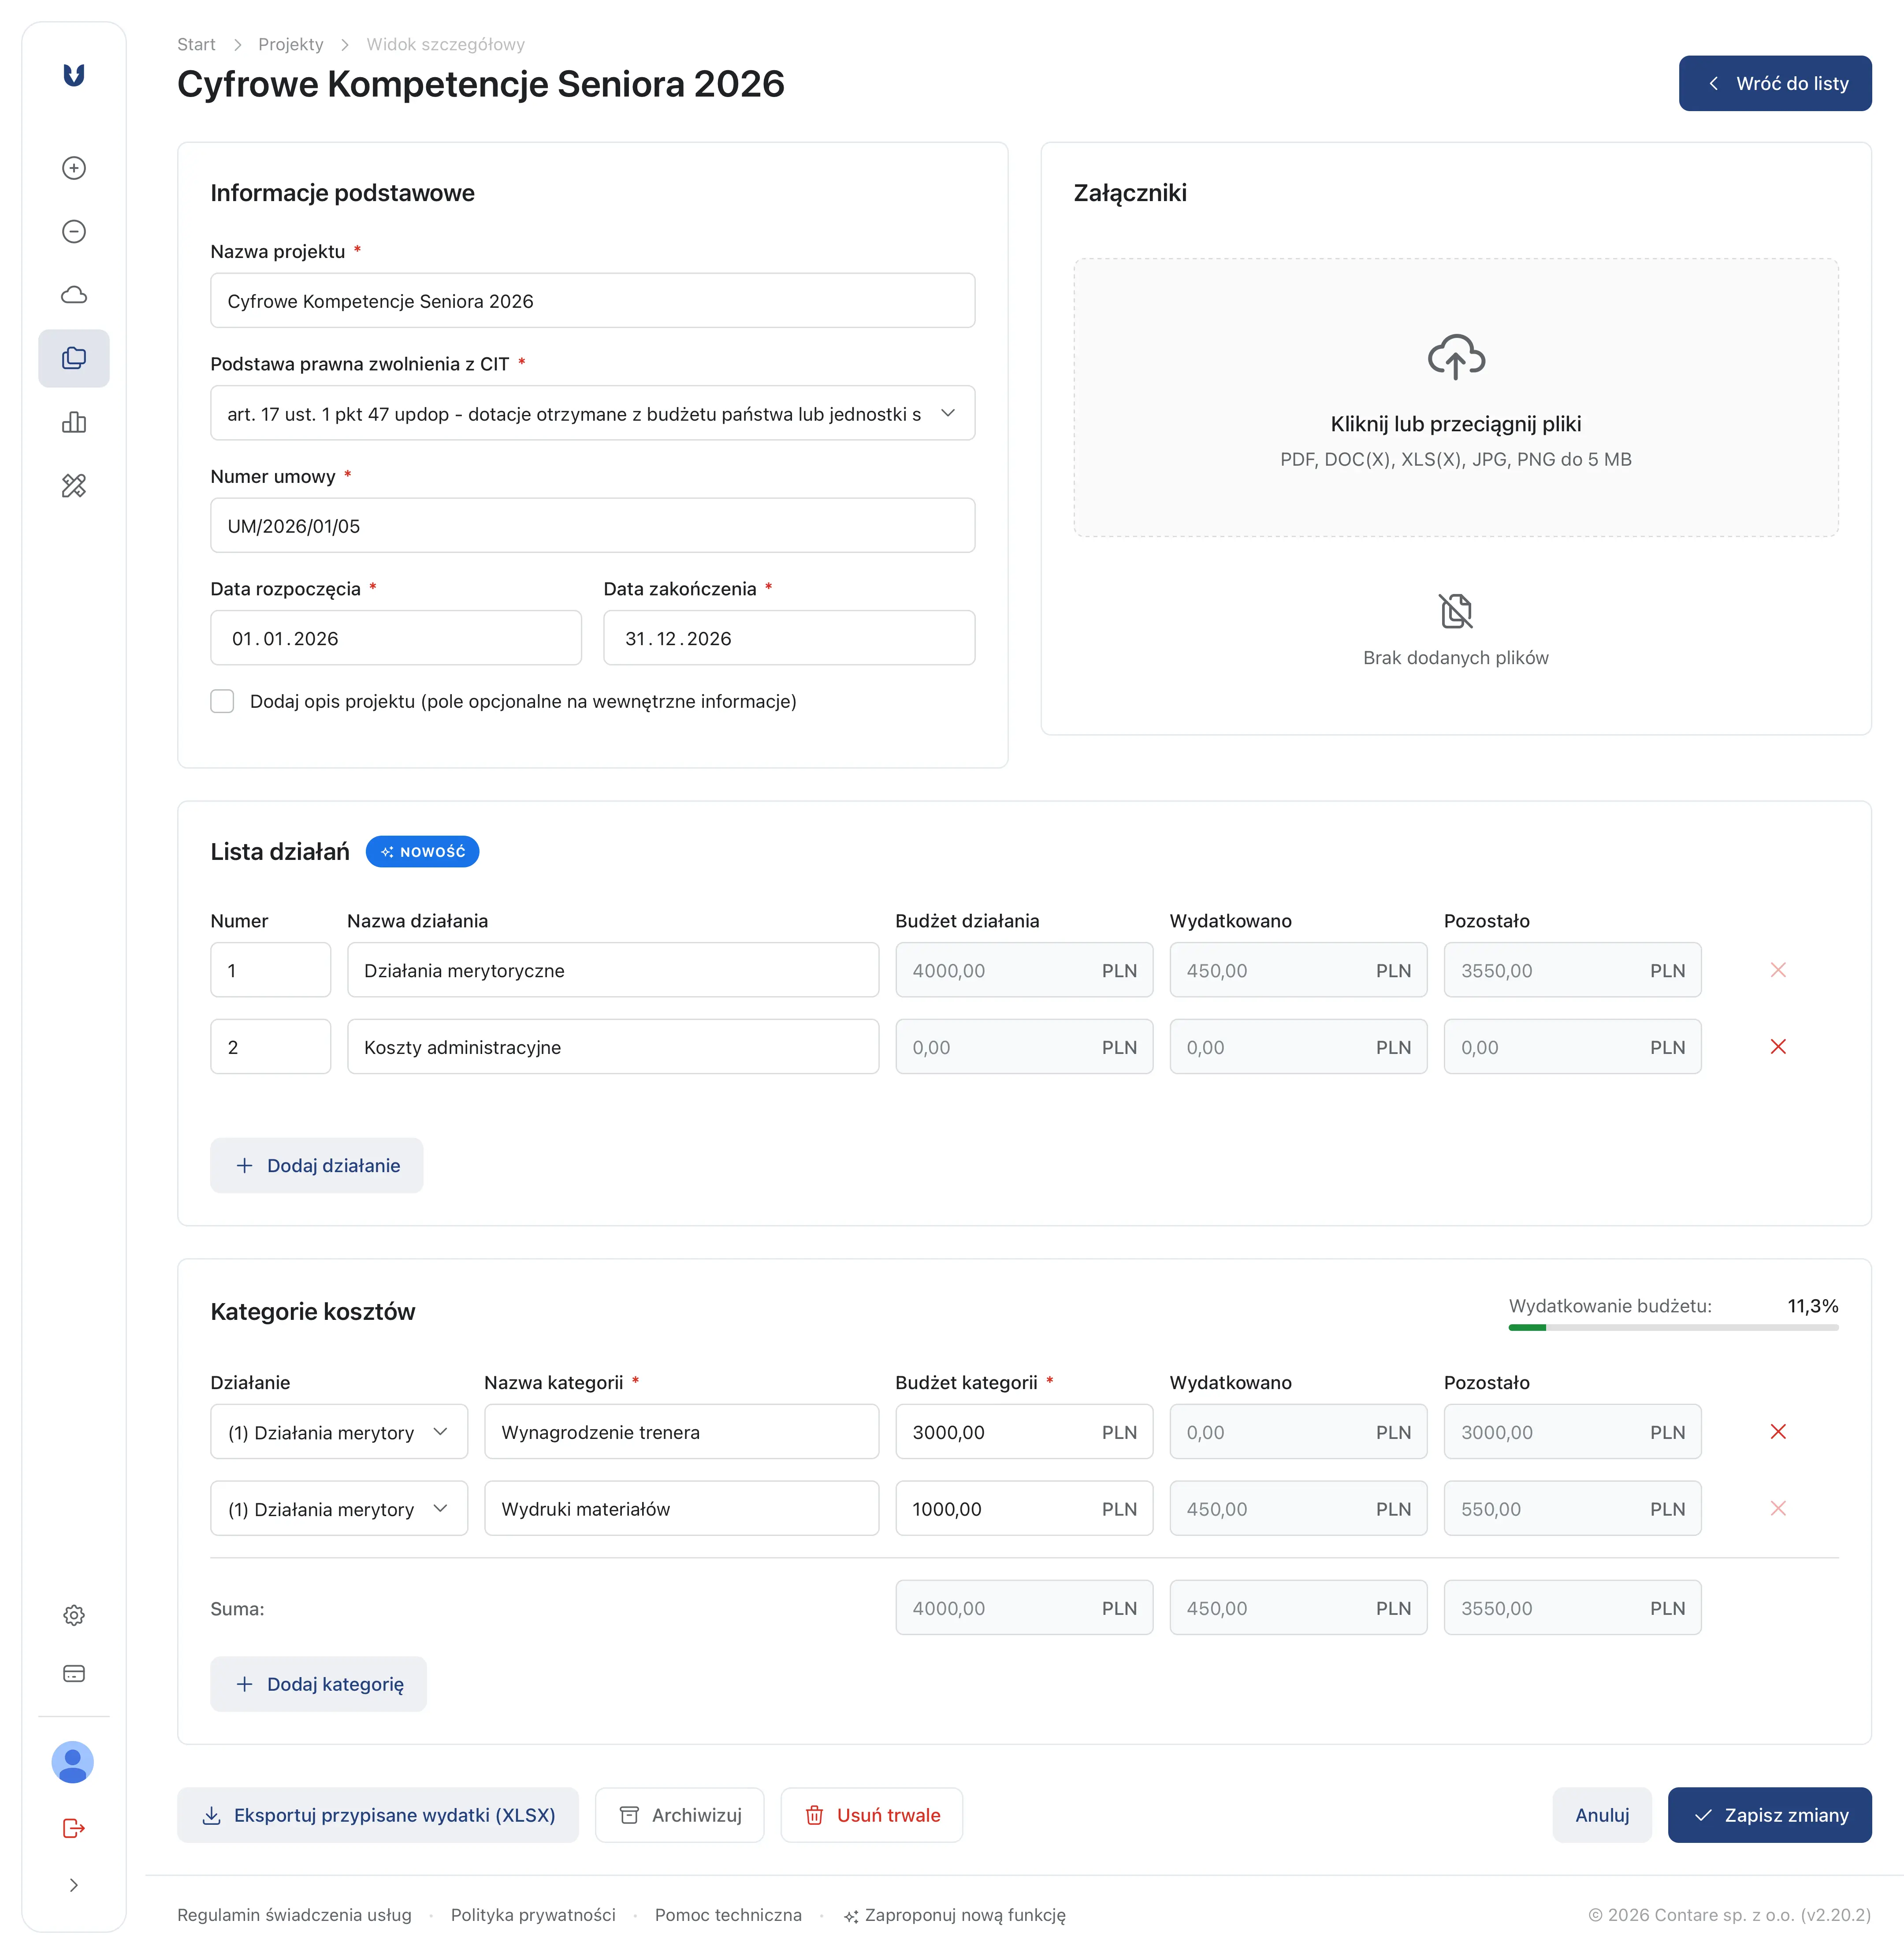Image resolution: width=1904 pixels, height=1954 pixels.
Task: Open the cloud sidebar icon
Action: (x=74, y=295)
